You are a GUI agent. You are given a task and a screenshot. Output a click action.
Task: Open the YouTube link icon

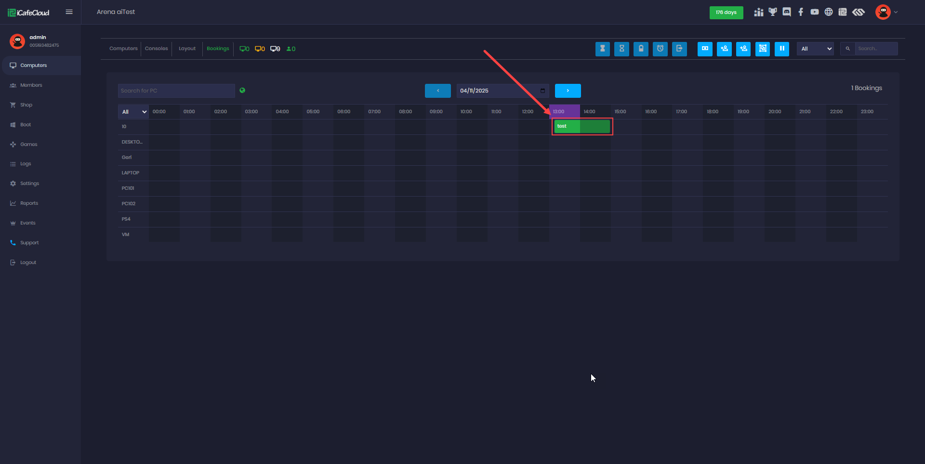click(x=815, y=12)
